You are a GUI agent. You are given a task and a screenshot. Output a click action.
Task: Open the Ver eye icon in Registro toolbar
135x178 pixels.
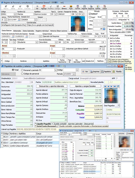[37, 6]
